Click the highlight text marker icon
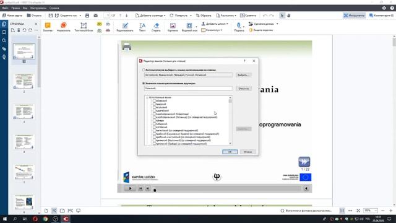Viewport: 396px width, 223px height. click(99, 24)
